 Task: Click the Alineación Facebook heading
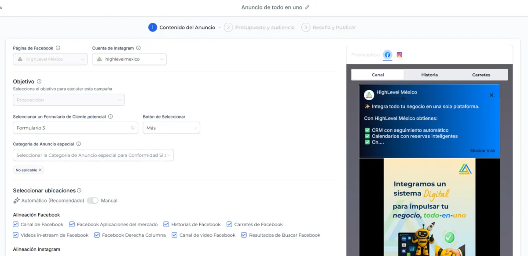pyautogui.click(x=37, y=215)
